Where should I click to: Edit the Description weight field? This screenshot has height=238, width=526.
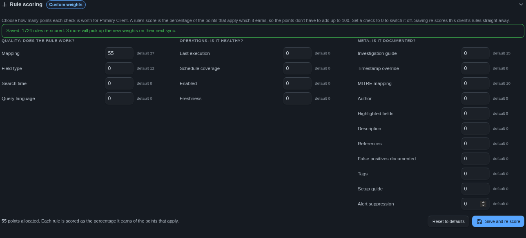coord(475,129)
